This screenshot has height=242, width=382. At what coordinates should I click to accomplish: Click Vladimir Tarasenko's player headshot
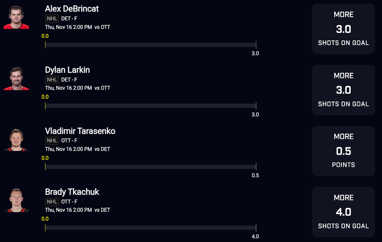coord(16,139)
